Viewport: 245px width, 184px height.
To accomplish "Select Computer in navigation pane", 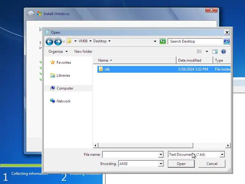I will pyautogui.click(x=65, y=88).
